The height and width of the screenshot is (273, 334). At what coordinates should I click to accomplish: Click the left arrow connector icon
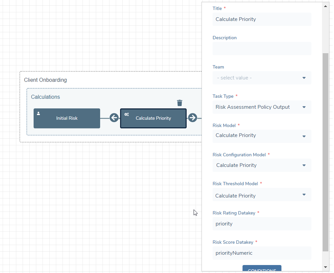pyautogui.click(x=114, y=118)
